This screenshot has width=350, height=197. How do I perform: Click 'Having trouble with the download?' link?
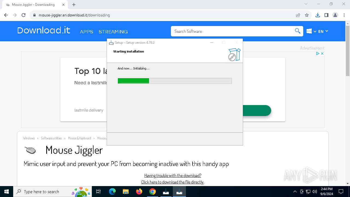pos(173,175)
